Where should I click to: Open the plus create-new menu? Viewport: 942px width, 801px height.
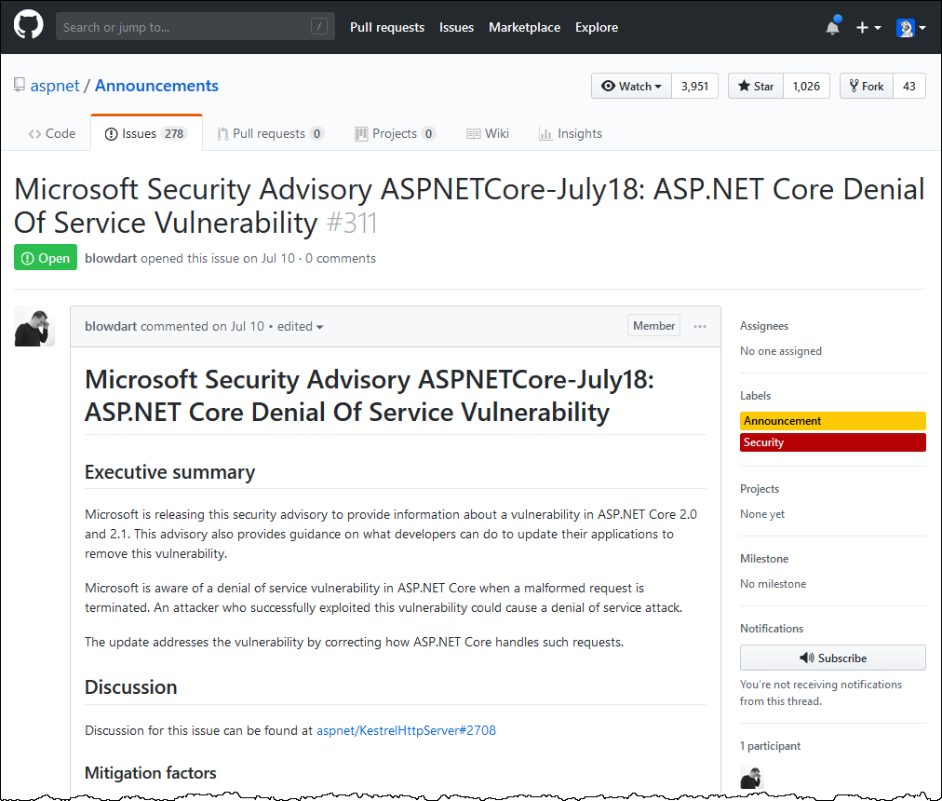(868, 28)
